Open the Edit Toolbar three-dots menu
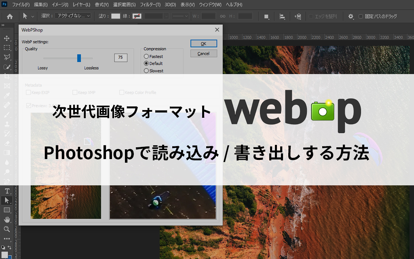The width and height of the screenshot is (414, 259). (x=7, y=239)
